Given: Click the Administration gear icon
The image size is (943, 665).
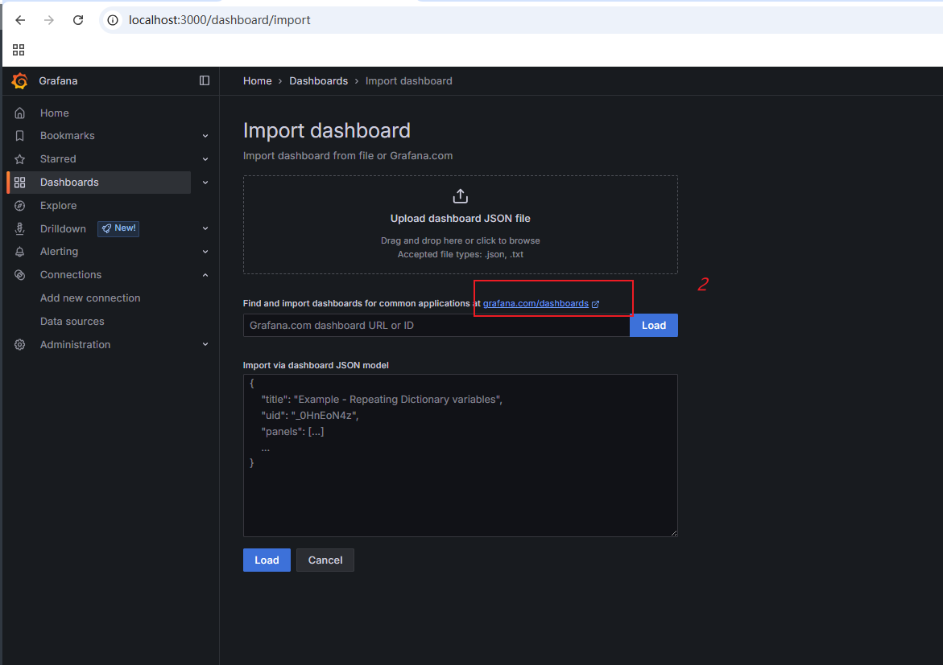Looking at the screenshot, I should (20, 344).
